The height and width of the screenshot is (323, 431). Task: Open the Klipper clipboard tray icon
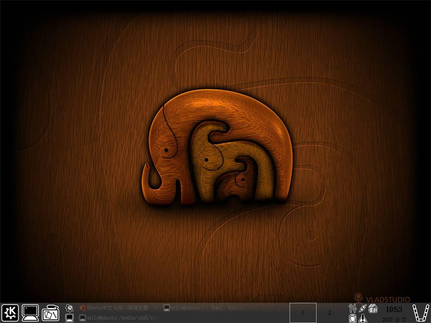(x=352, y=318)
